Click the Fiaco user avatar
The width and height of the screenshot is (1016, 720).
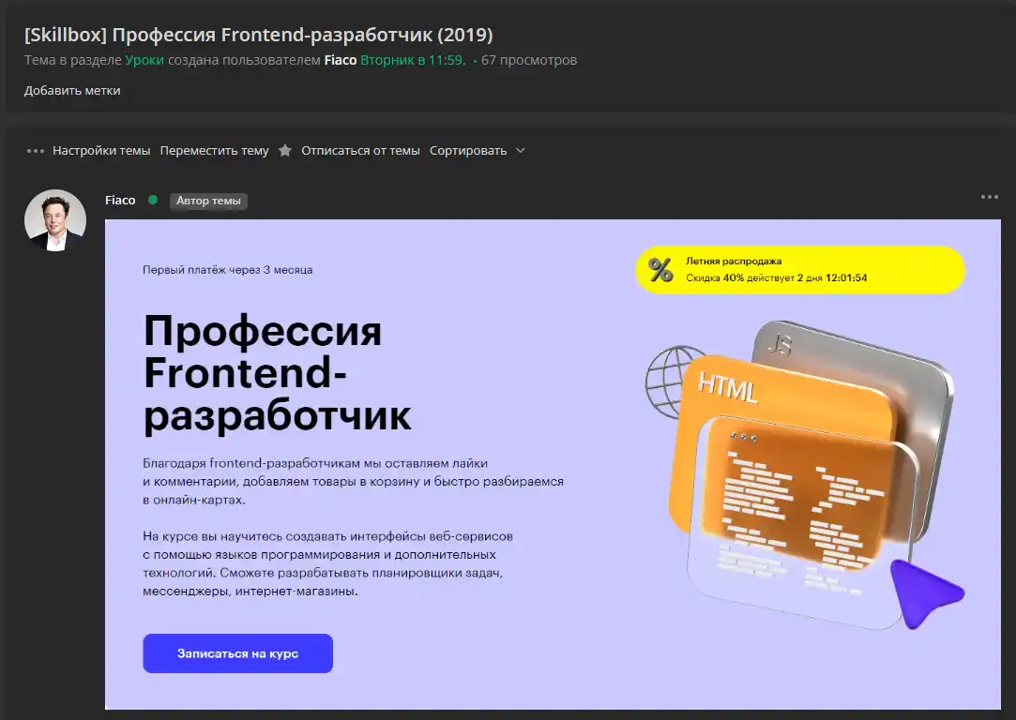coord(55,220)
